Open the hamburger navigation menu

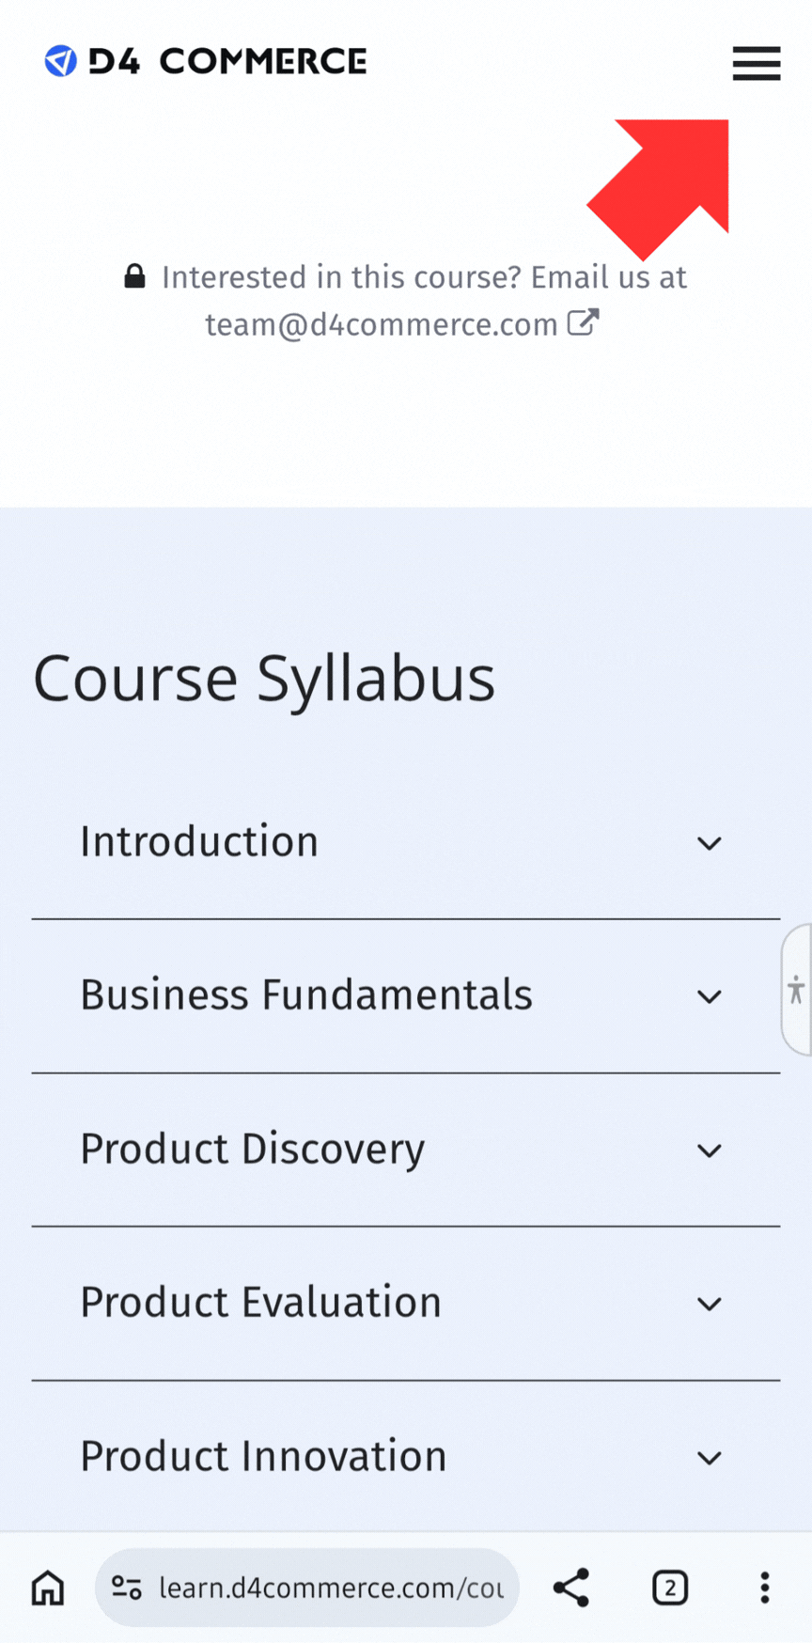[757, 63]
